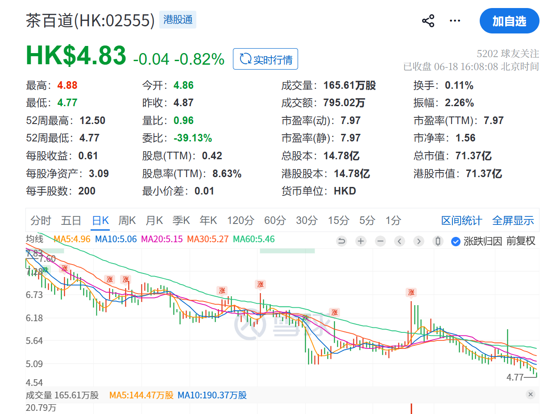Click the 52周最高 12.50 value
556x414 pixels.
tap(92, 120)
